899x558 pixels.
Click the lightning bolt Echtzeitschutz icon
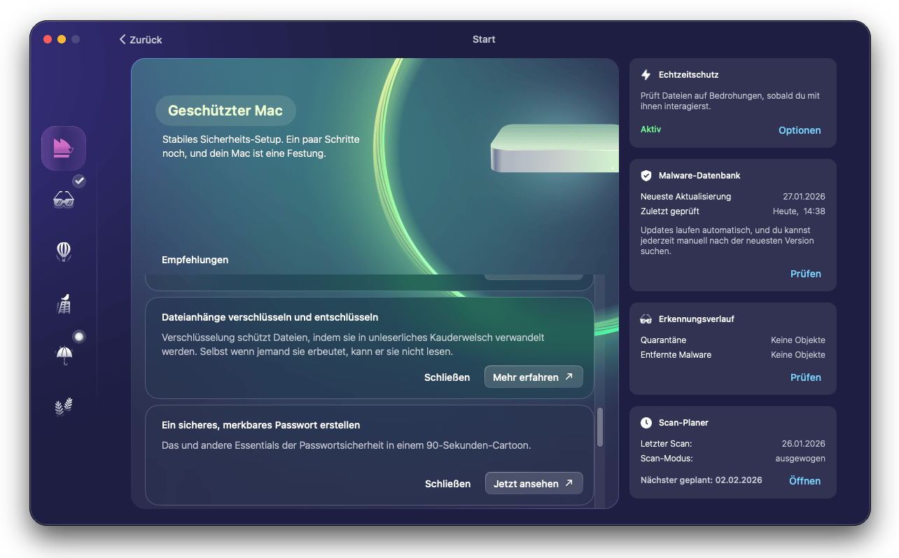pyautogui.click(x=646, y=75)
